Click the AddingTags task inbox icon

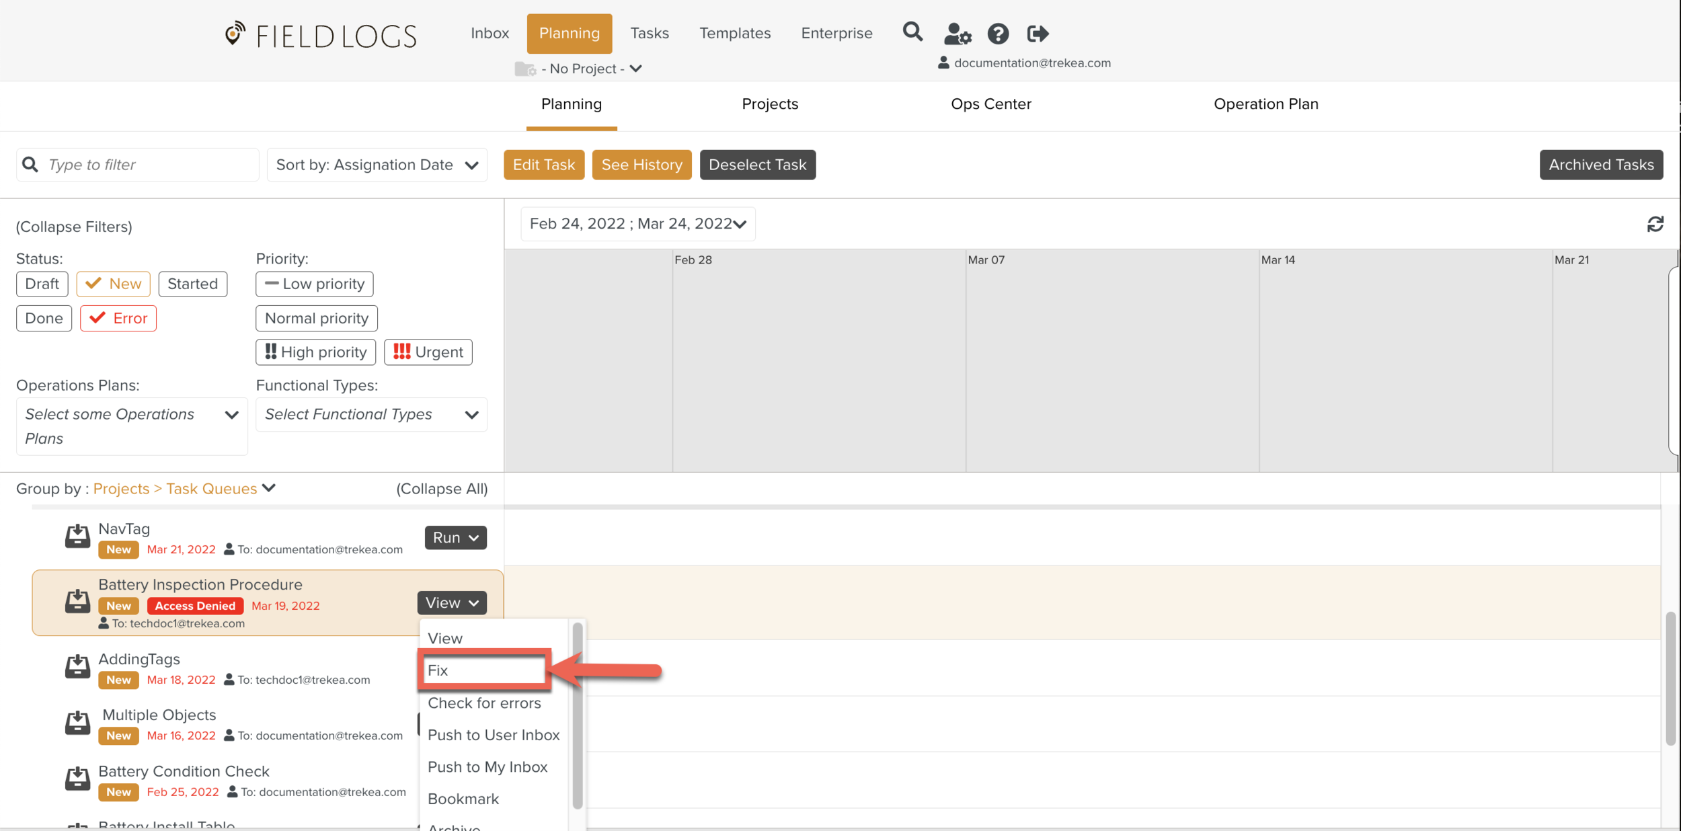(x=77, y=666)
